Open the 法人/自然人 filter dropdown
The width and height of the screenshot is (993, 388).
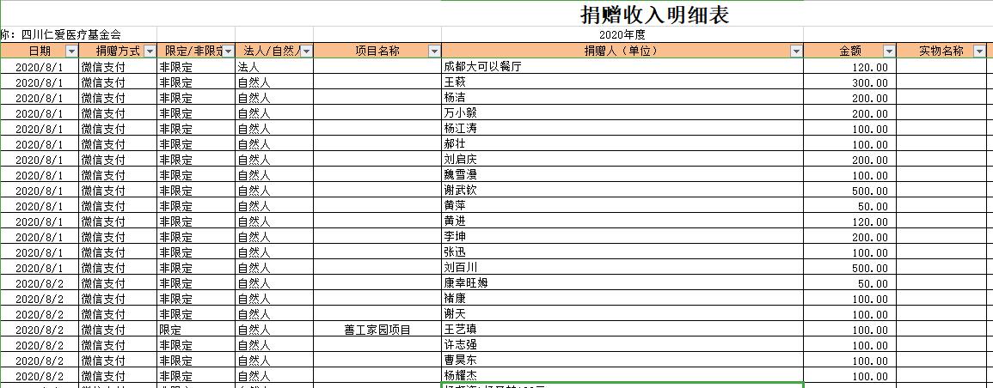pos(306,52)
